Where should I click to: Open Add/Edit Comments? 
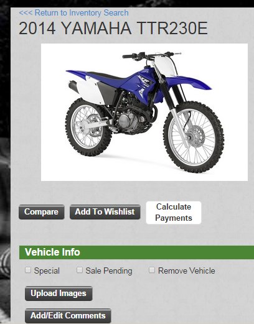point(68,316)
